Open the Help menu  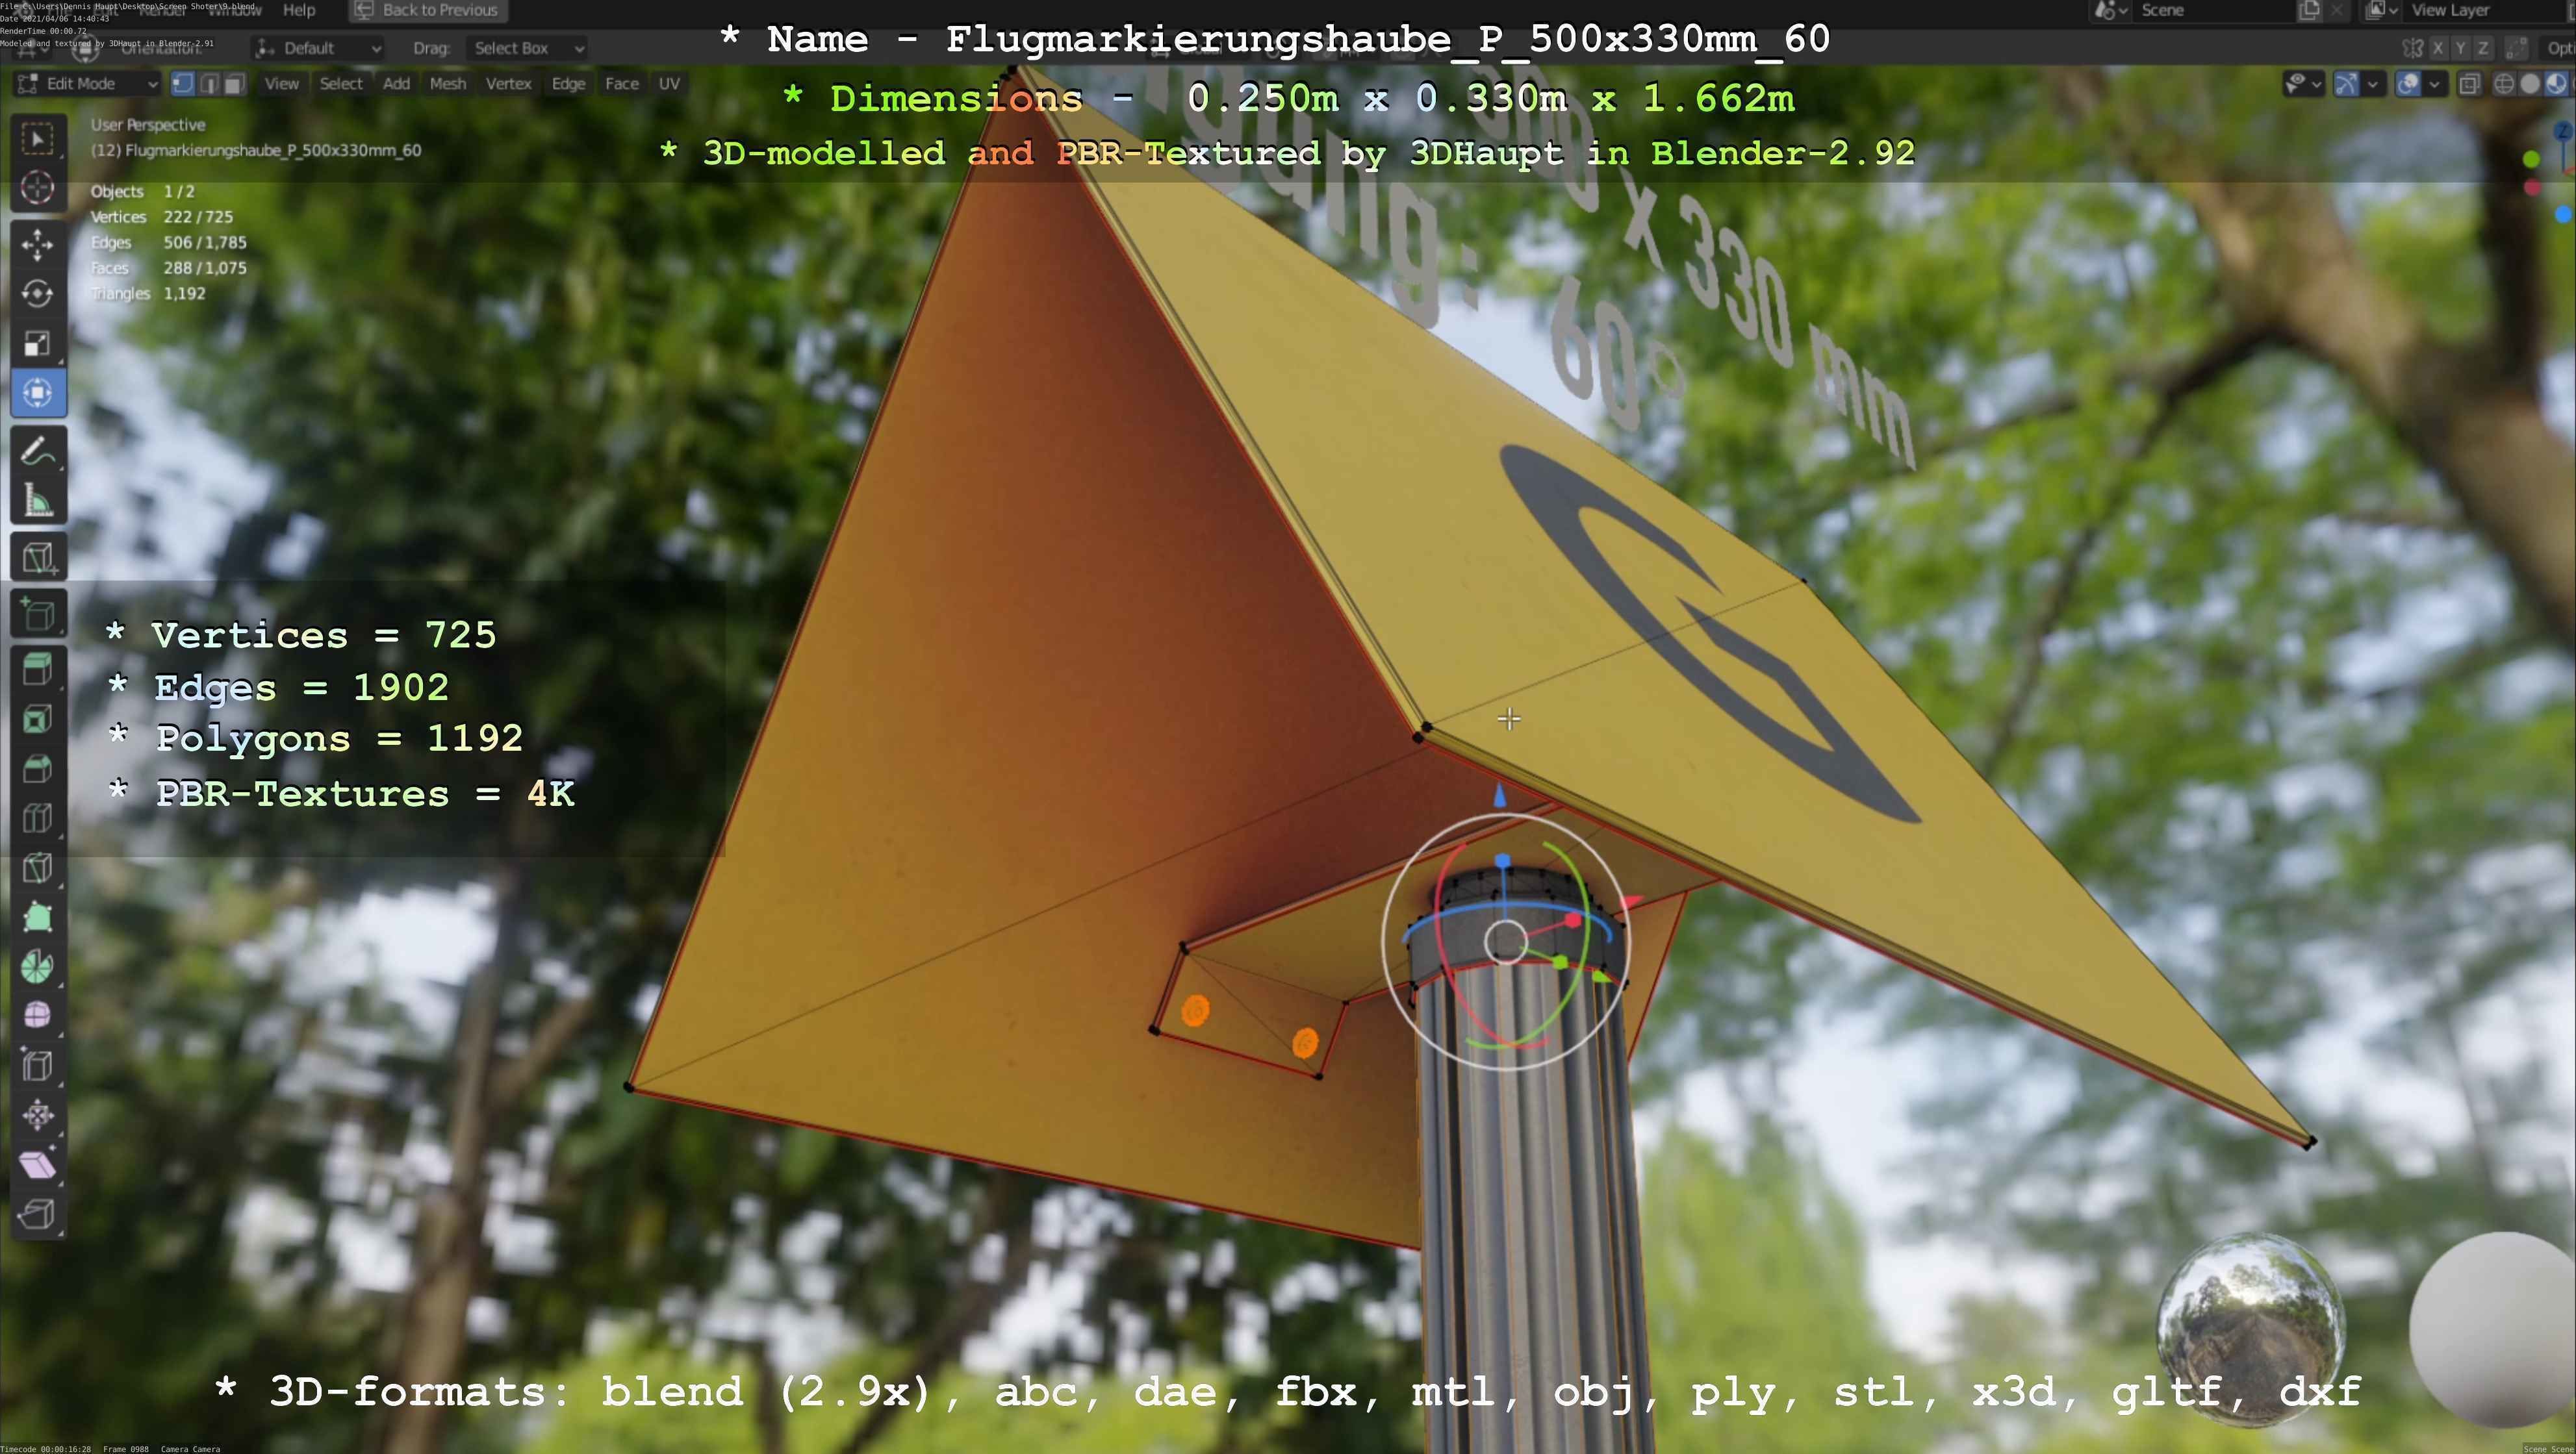coord(299,10)
